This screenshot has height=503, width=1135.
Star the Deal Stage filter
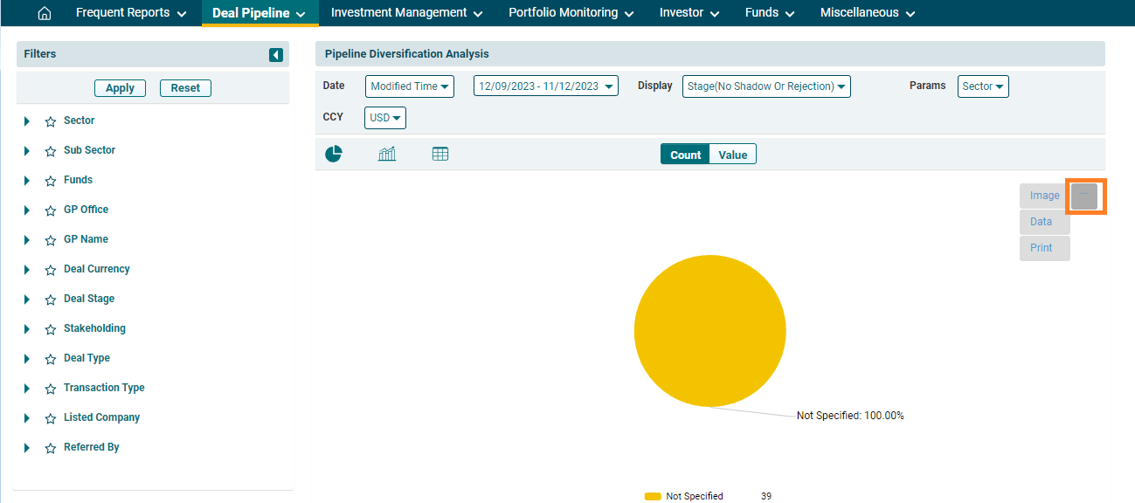(51, 300)
